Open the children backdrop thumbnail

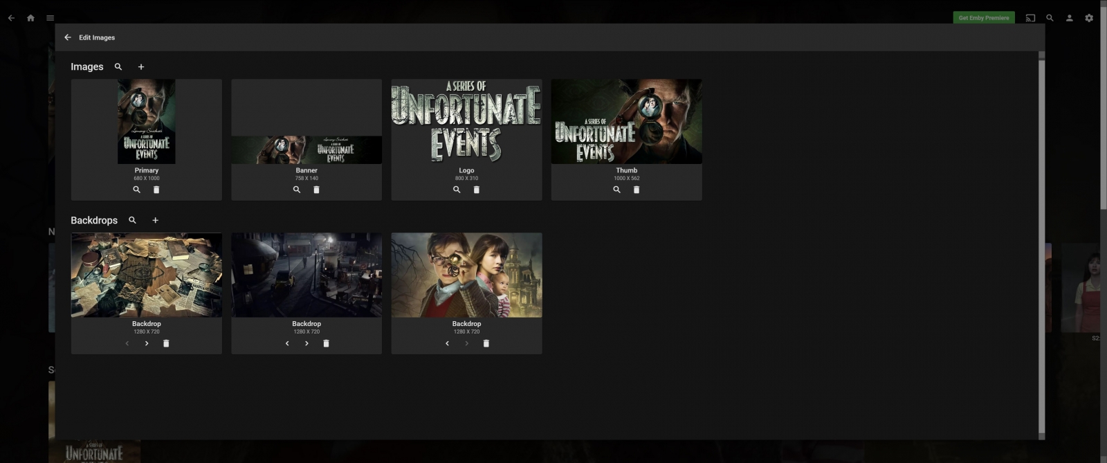[x=466, y=275]
